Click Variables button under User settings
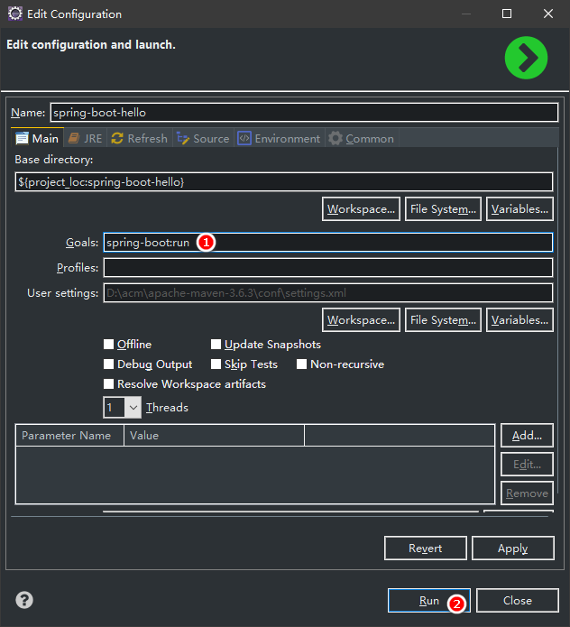 point(519,320)
